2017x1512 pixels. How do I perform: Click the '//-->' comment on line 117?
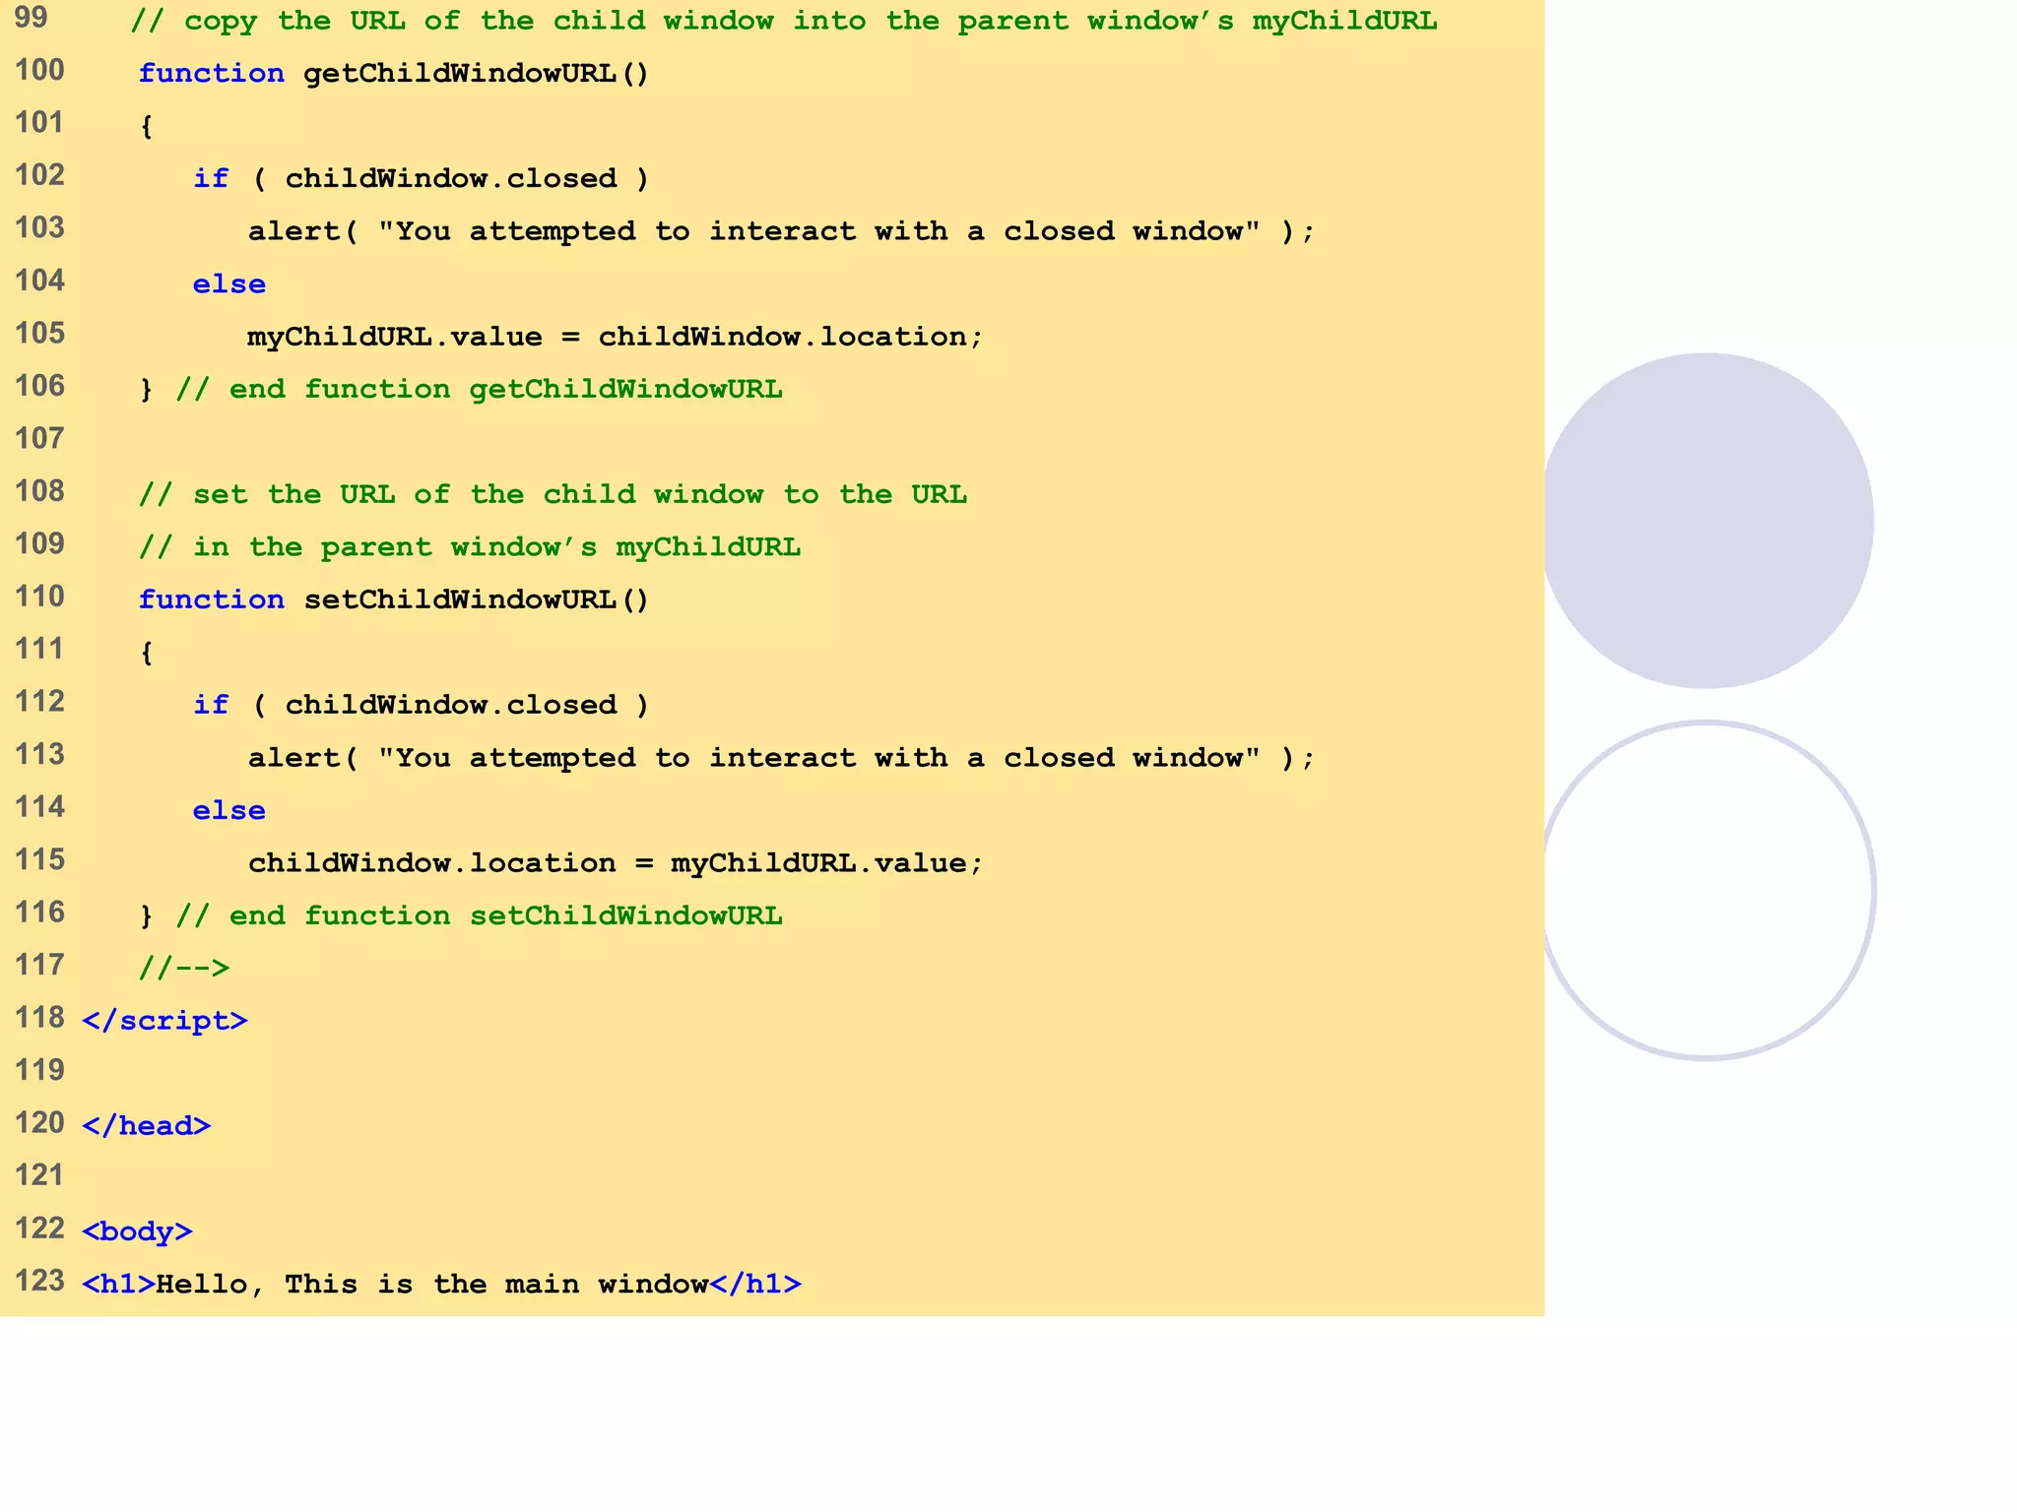(184, 969)
